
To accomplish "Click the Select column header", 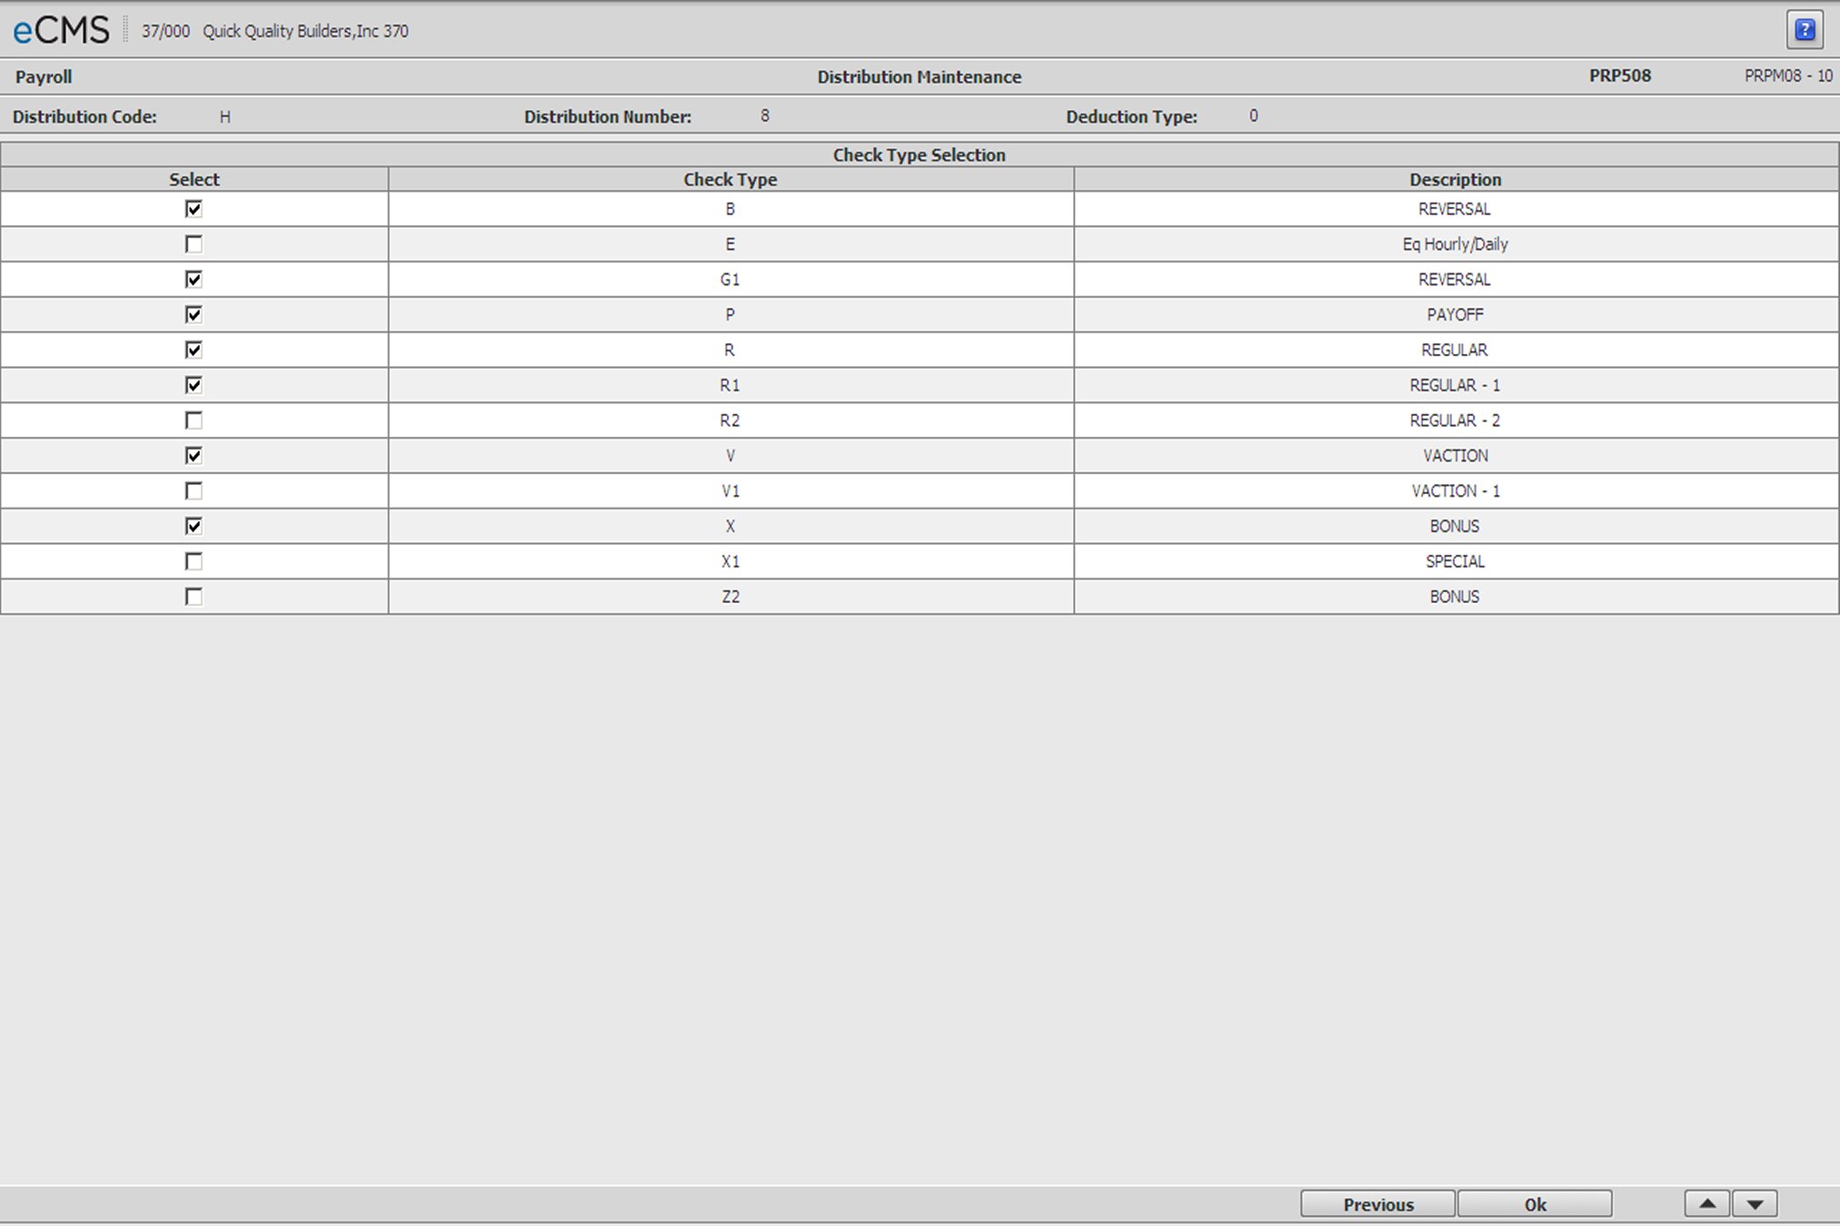I will 194,179.
